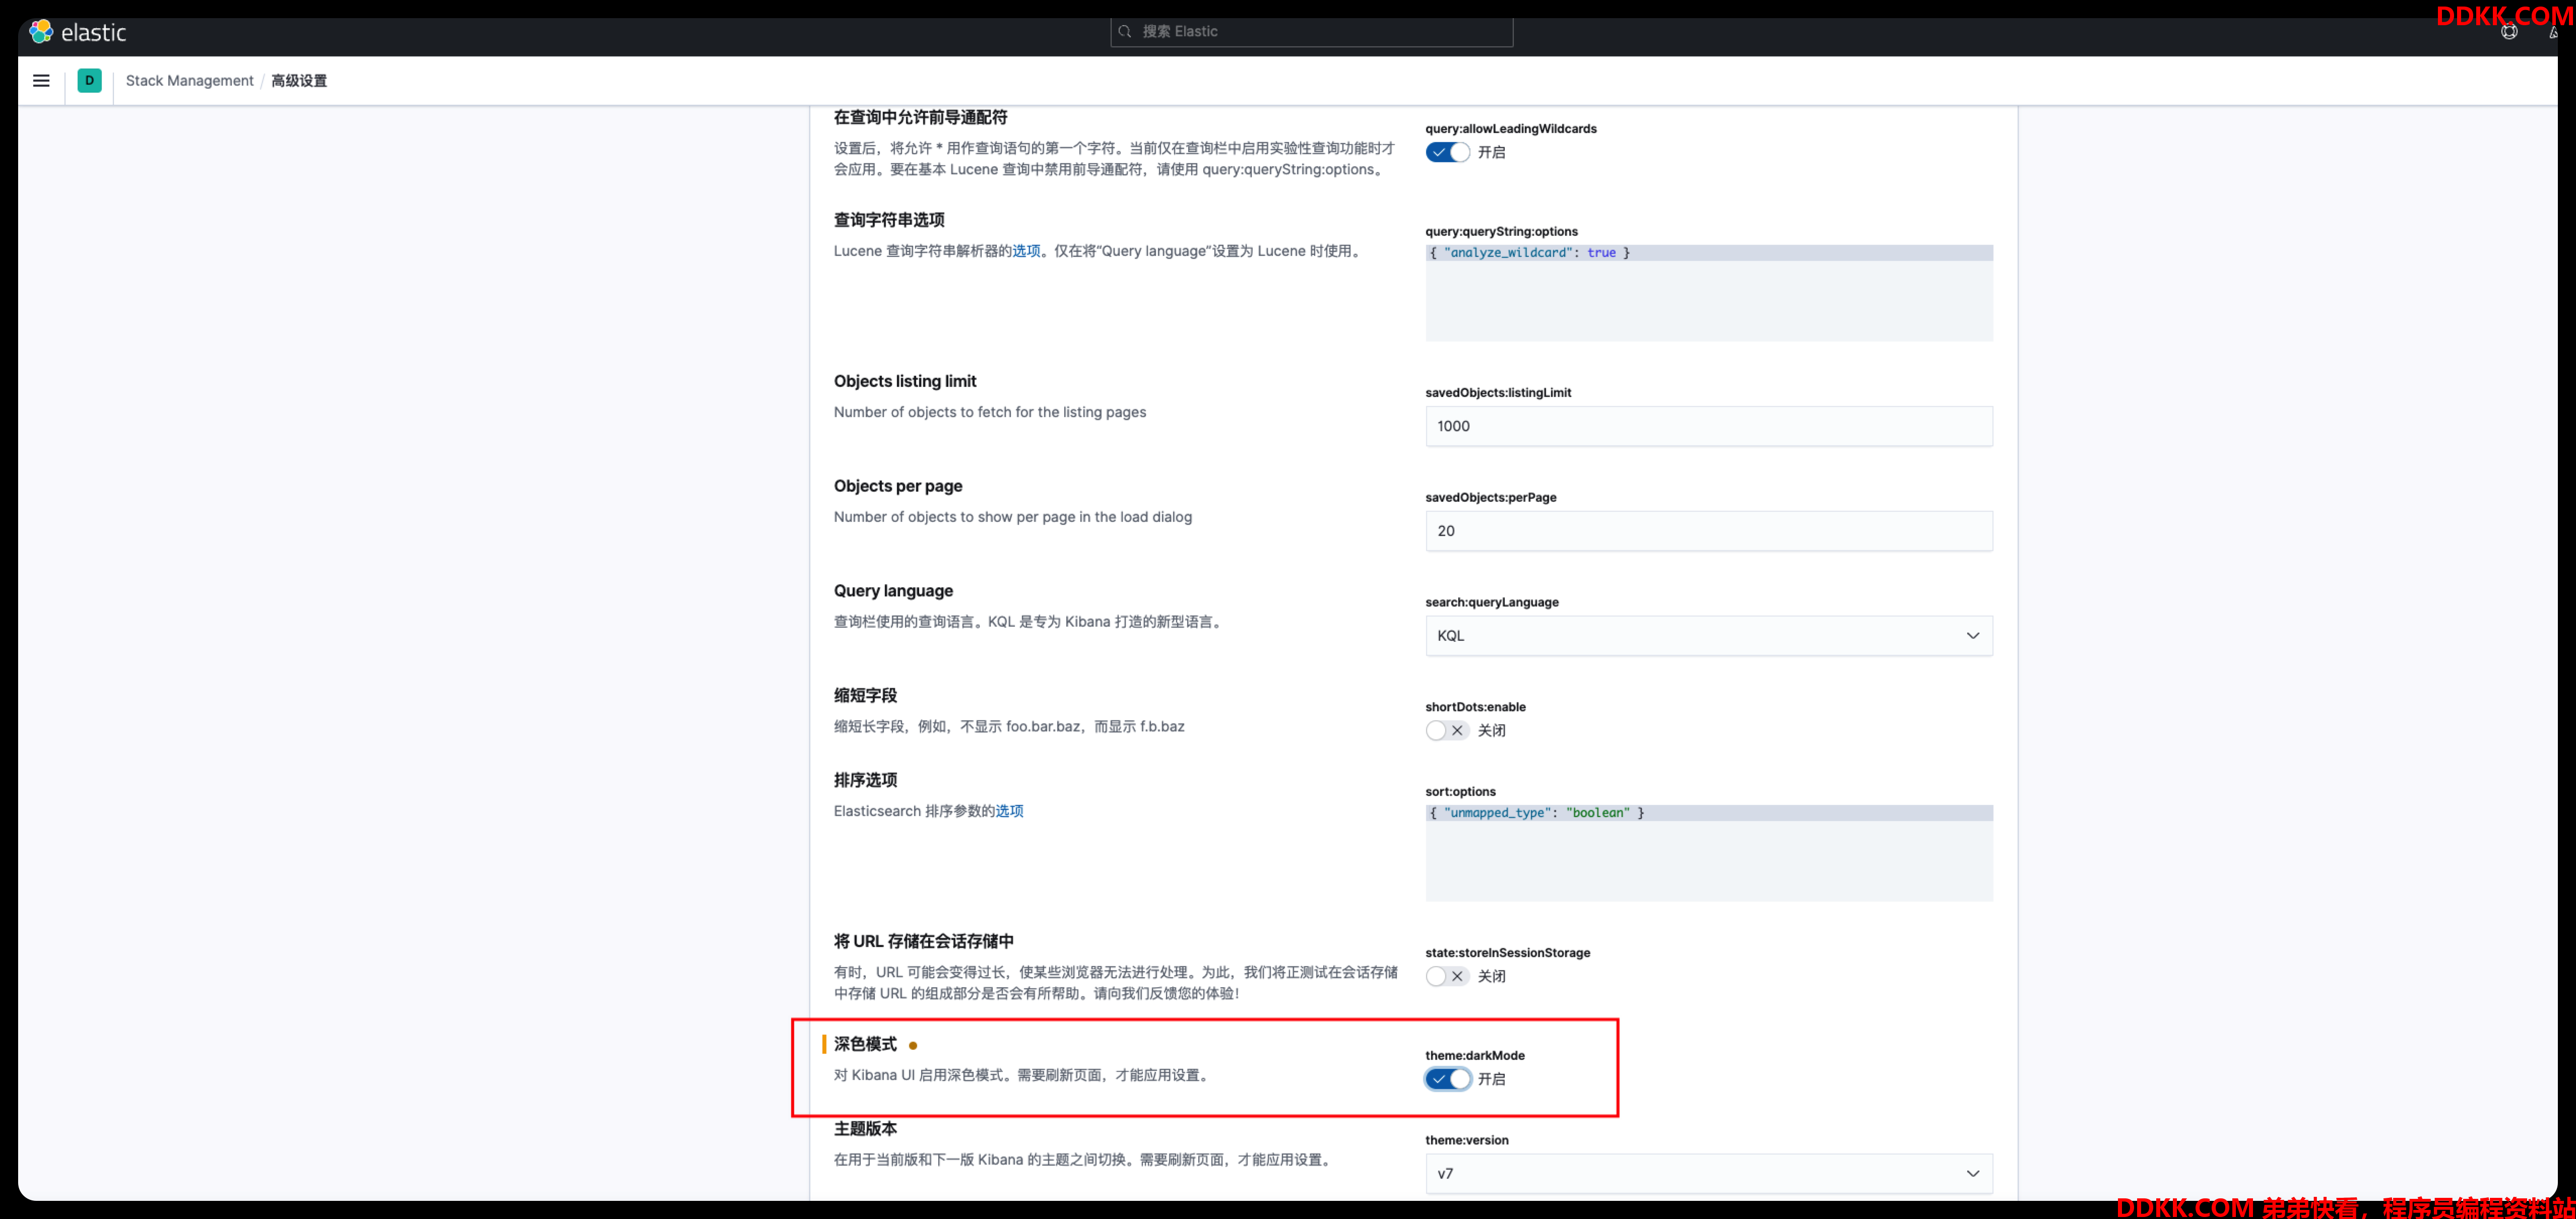
Task: Click the magnifier icon in search box
Action: click(x=1124, y=32)
